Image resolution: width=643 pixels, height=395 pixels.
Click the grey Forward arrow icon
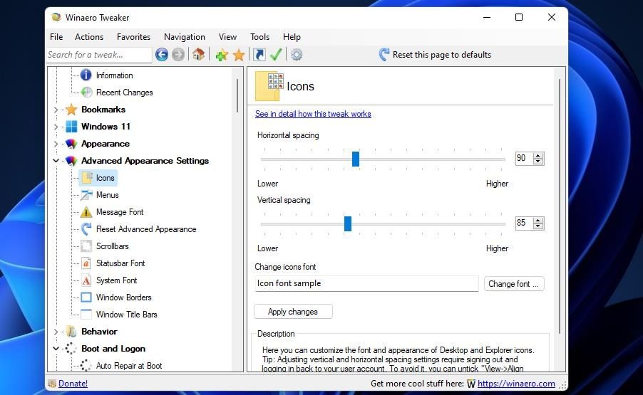tap(178, 54)
